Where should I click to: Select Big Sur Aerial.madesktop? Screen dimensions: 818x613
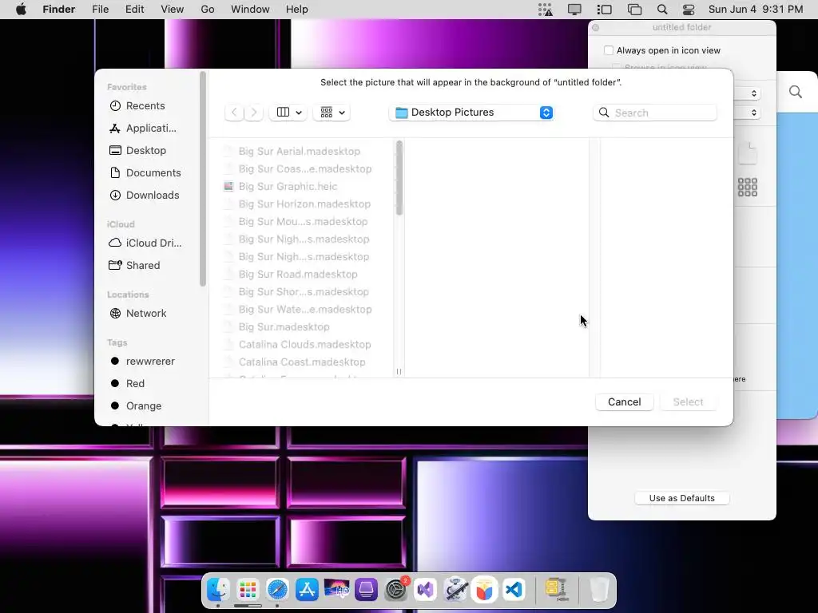point(300,151)
